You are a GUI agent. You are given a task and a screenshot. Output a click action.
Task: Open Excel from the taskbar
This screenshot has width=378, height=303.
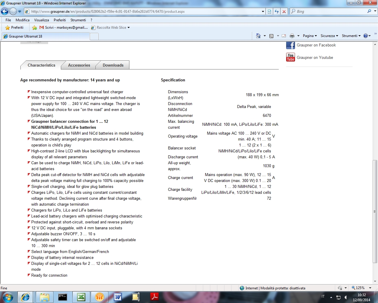click(x=81, y=297)
